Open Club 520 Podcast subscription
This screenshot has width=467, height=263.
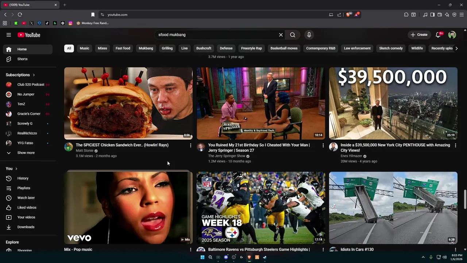(x=28, y=84)
